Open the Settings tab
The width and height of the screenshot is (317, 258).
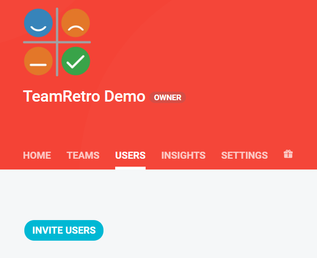click(244, 155)
